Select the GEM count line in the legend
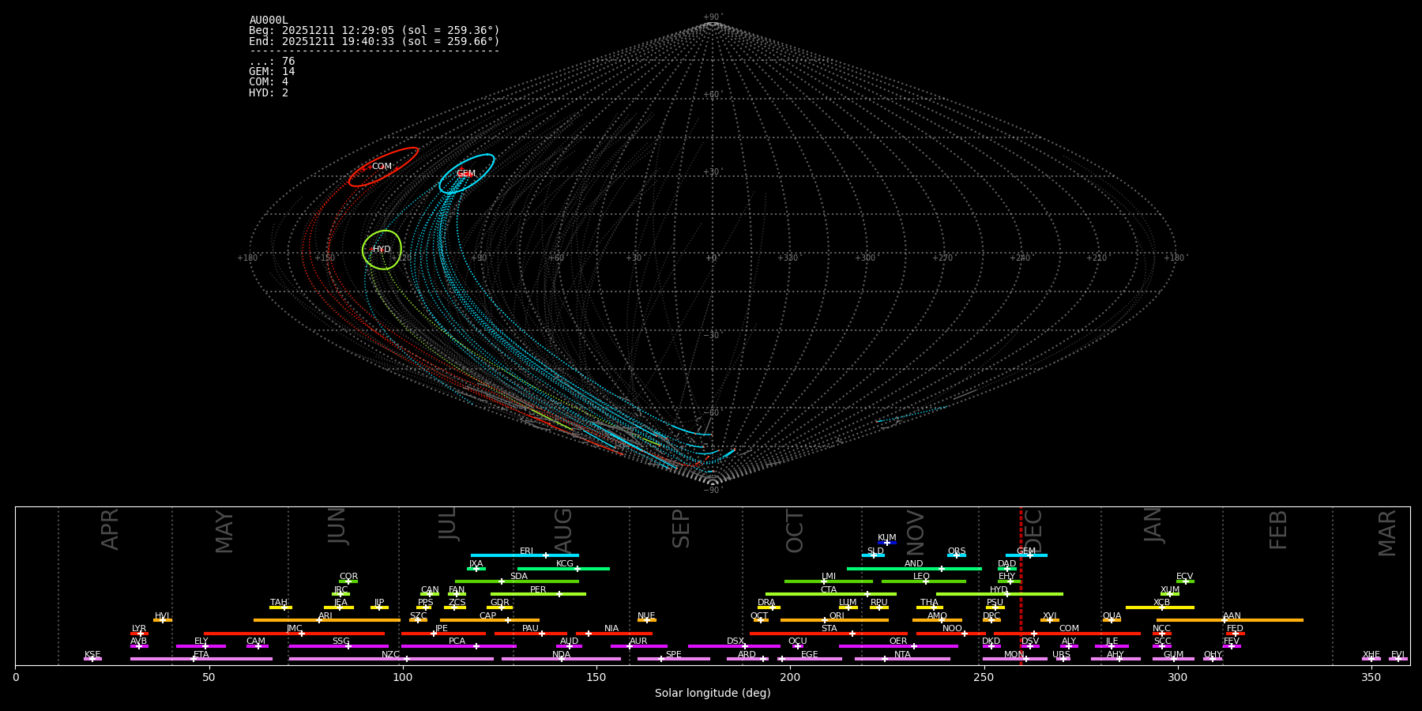This screenshot has height=711, width=1422. tap(272, 72)
